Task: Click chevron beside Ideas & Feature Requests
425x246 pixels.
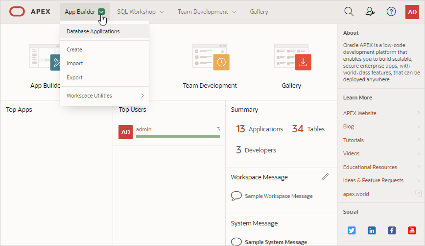Action: click(419, 180)
